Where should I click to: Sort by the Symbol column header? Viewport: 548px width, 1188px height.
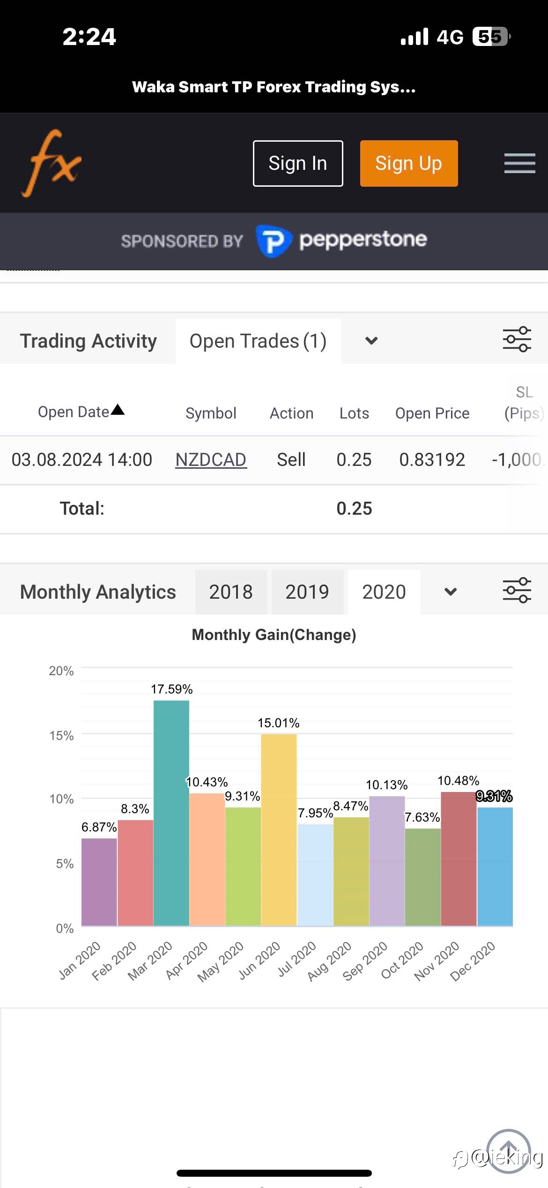[x=211, y=413]
